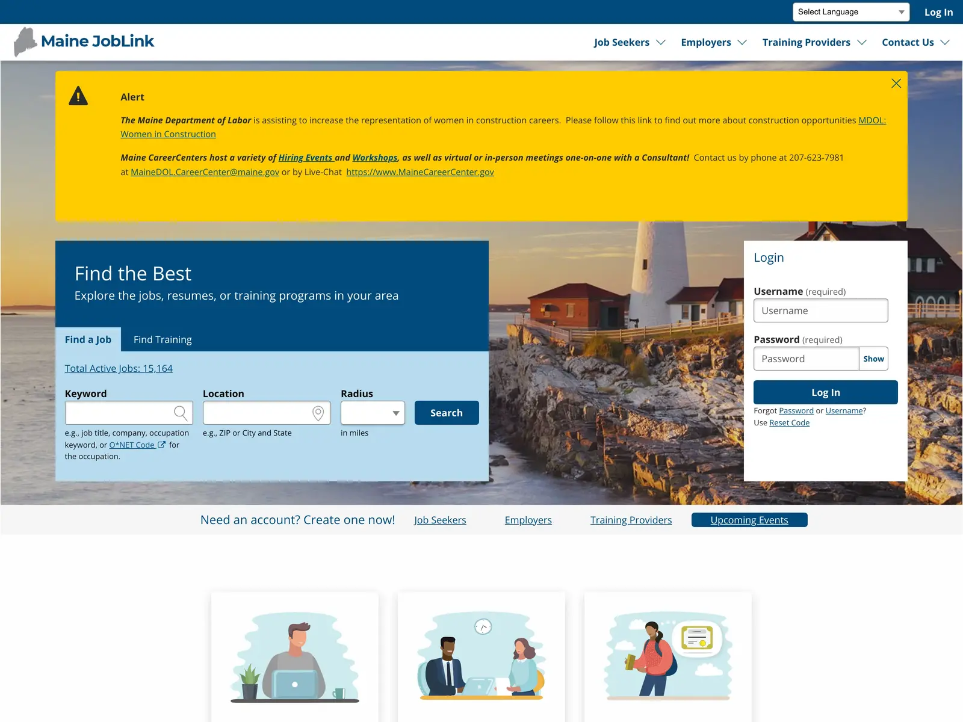Screen dimensions: 963x722
Task: Click the Forgot Username link
Action: (x=844, y=410)
